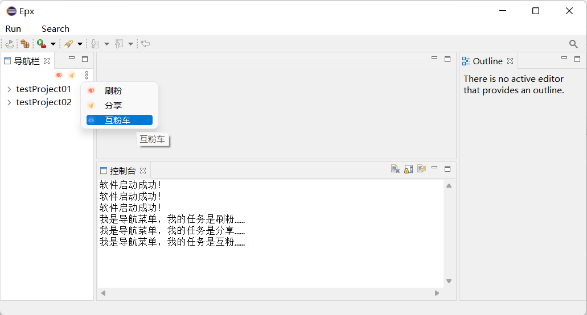Select testProject02 in the navigator
This screenshot has width=587, height=315.
44,102
